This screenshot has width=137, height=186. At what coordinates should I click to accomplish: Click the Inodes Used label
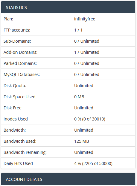(x=16, y=119)
